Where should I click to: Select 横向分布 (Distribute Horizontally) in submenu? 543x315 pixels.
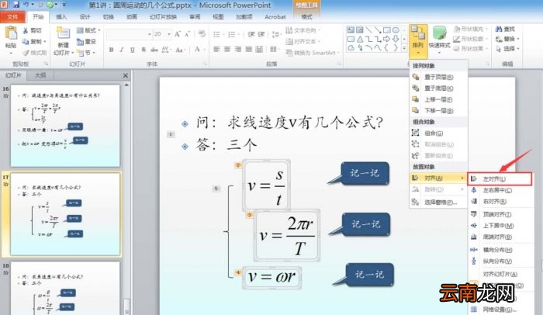pos(500,250)
